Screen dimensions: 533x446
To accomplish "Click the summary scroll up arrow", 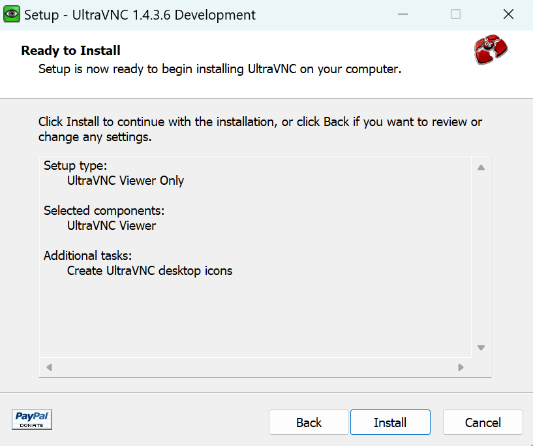I will click(x=481, y=167).
